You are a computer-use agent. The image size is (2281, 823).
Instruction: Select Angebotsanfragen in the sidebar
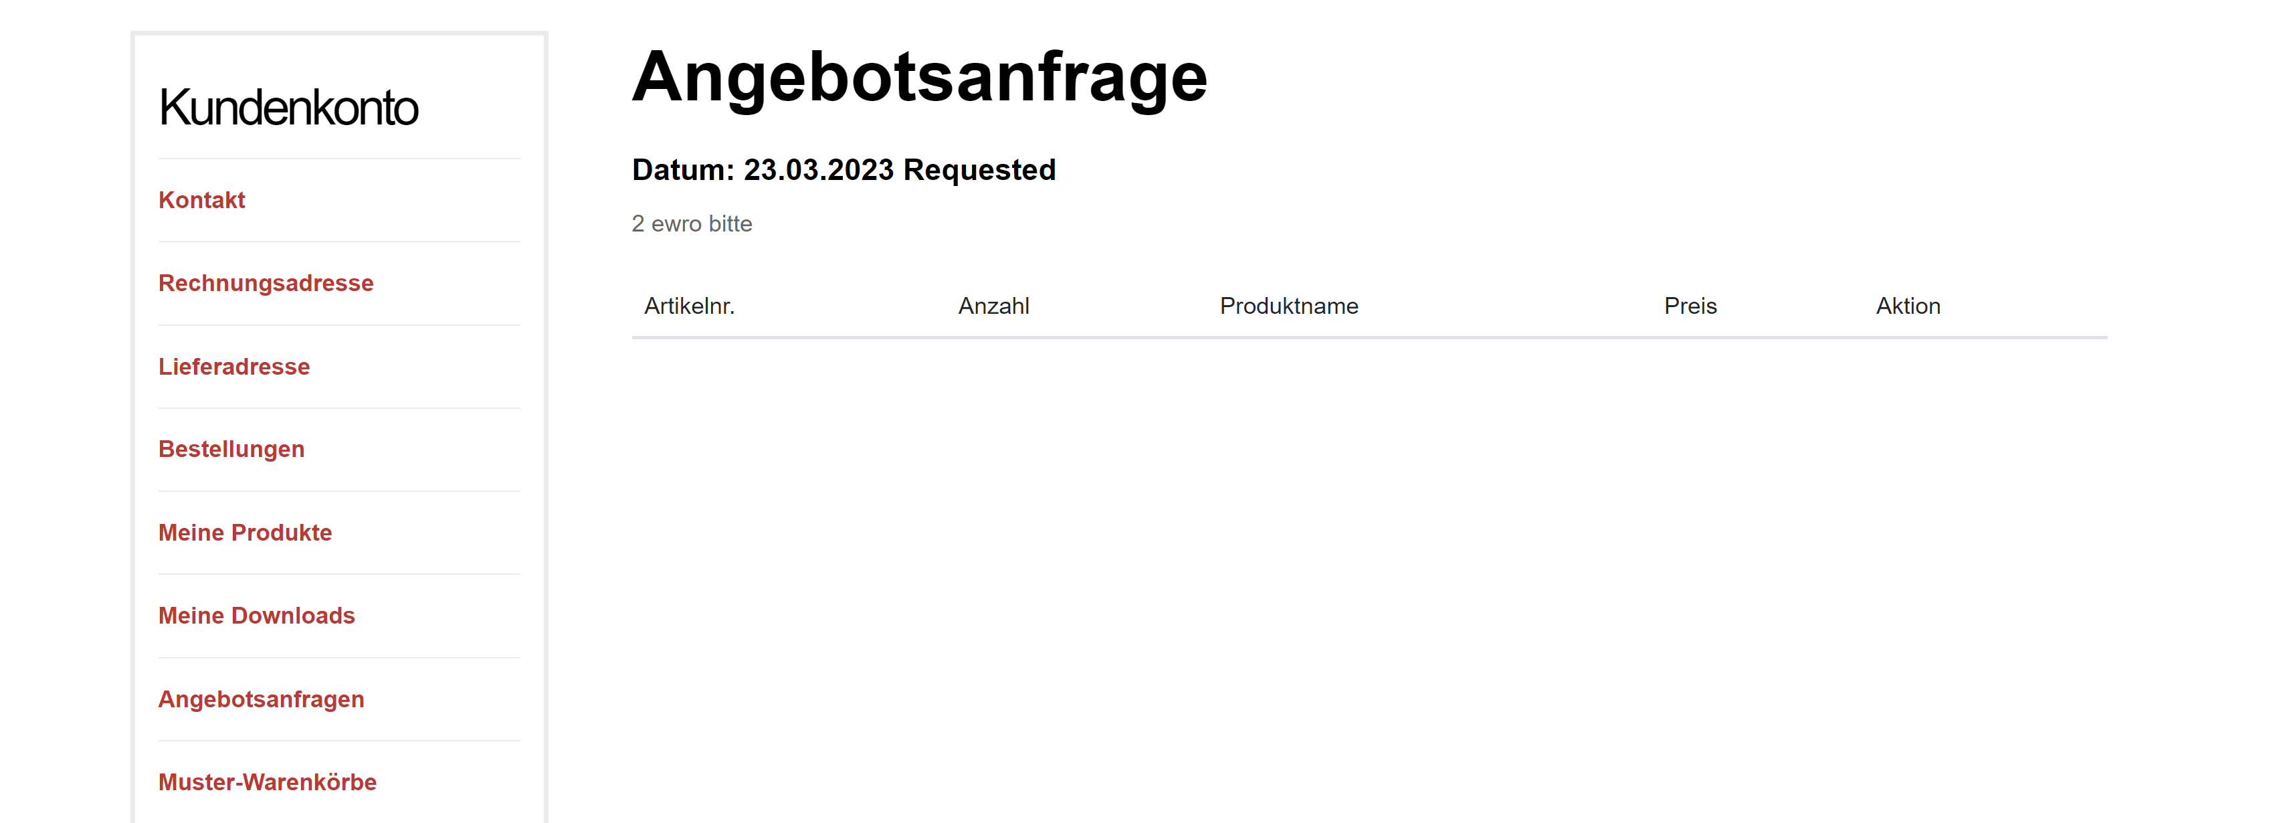[x=262, y=699]
